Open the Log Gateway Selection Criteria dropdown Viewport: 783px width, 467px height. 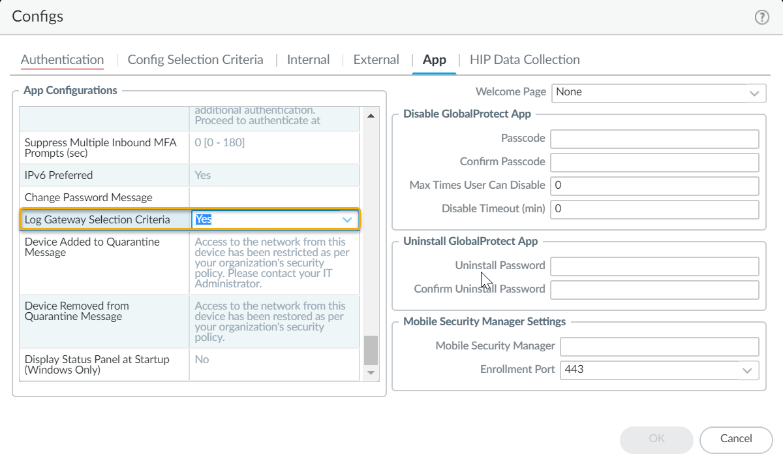pos(347,220)
